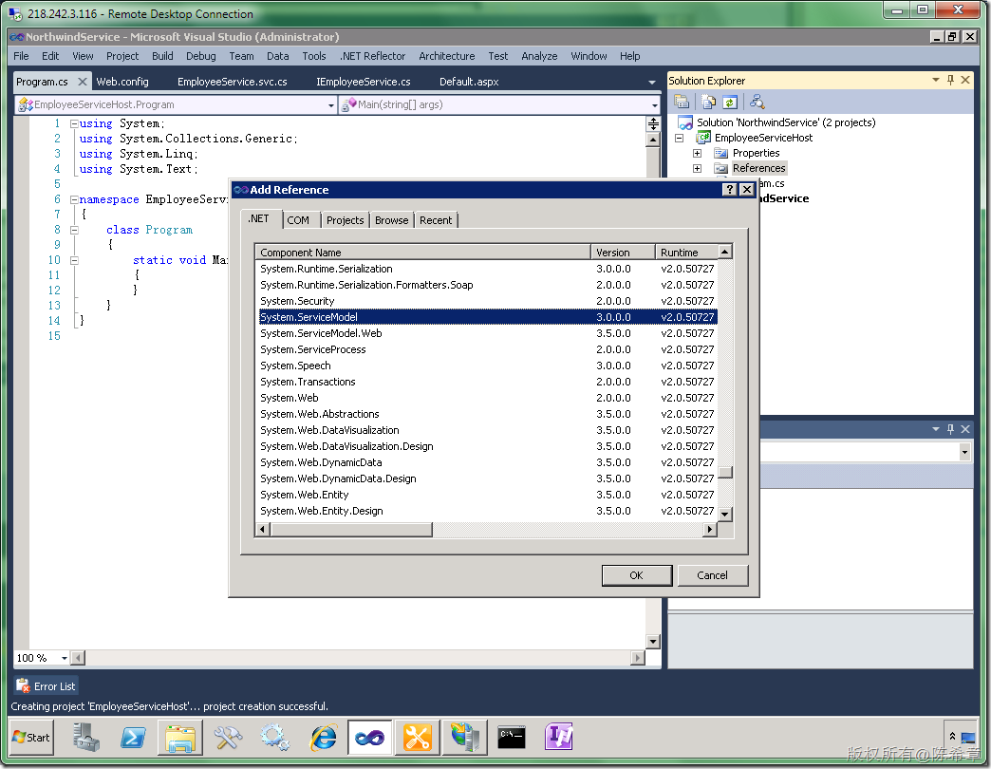This screenshot has width=991, height=769.
Task: Click OK in Add Reference dialog
Action: 636,575
